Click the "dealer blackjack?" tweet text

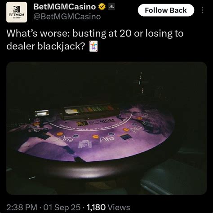(46, 46)
